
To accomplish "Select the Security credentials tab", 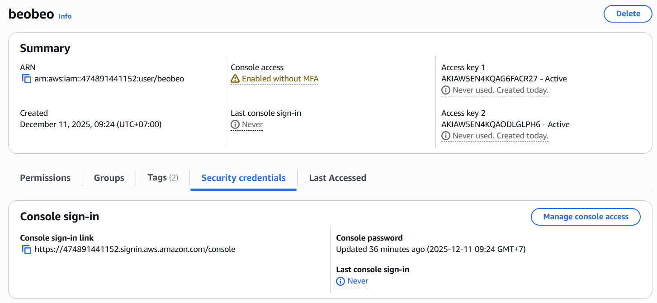I will (243, 178).
